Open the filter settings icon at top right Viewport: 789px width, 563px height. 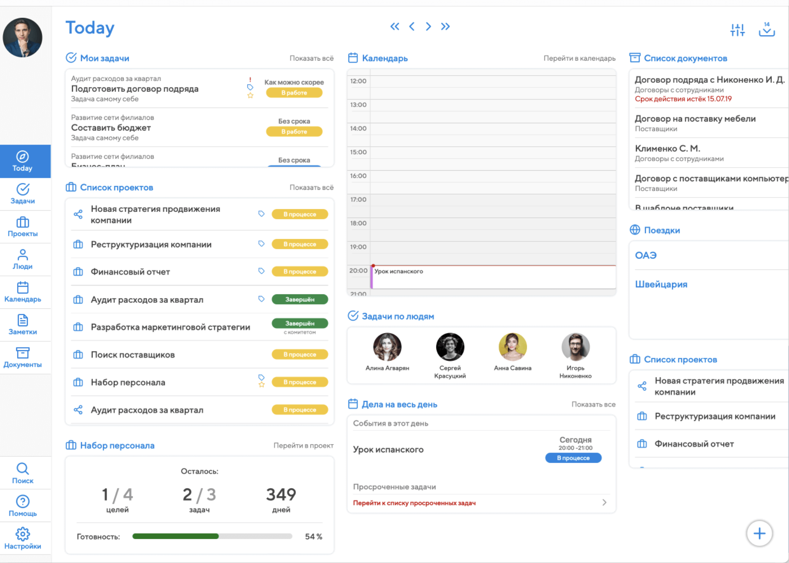point(737,29)
